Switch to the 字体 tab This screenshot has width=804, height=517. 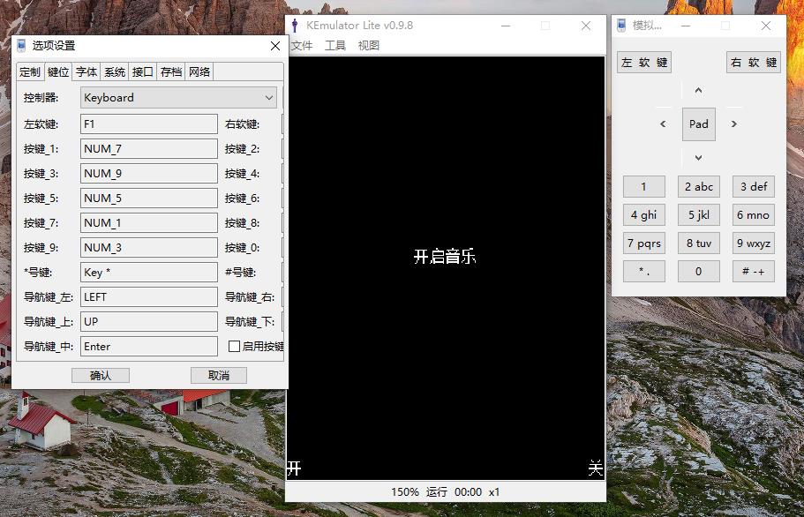click(86, 72)
